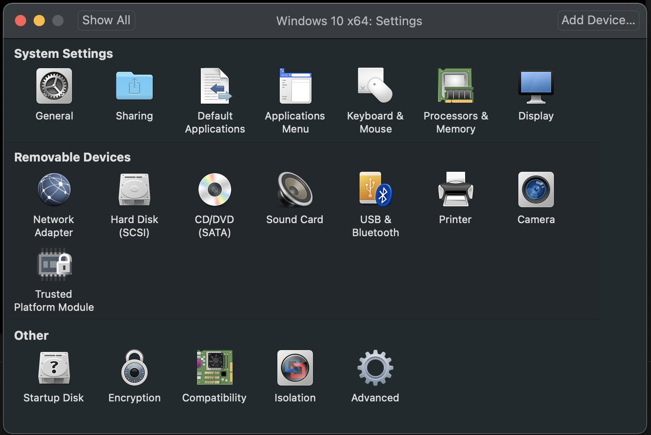Click the Show All button
651x435 pixels.
click(x=106, y=21)
